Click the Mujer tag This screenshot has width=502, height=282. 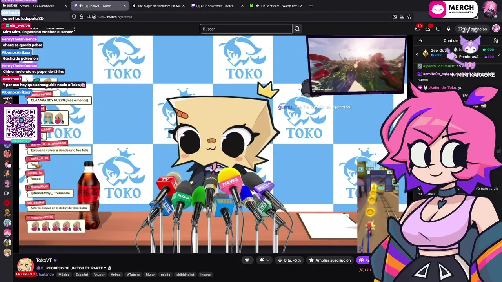tap(150, 275)
